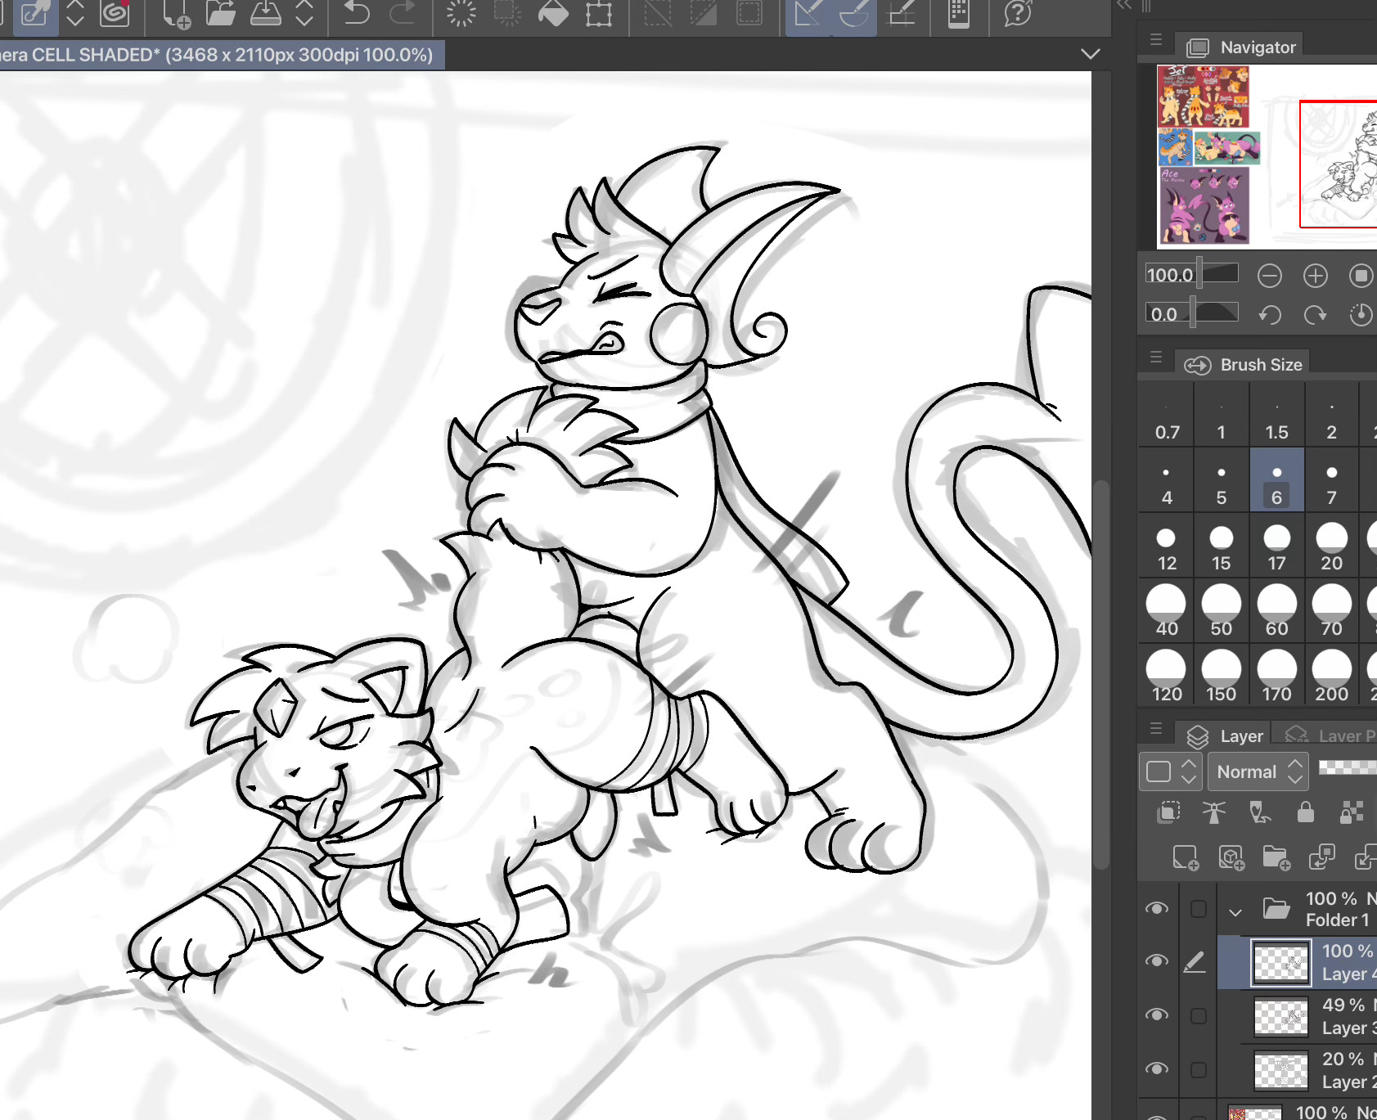
Task: Hide Layer 3 with its eye icon
Action: coord(1157,1015)
